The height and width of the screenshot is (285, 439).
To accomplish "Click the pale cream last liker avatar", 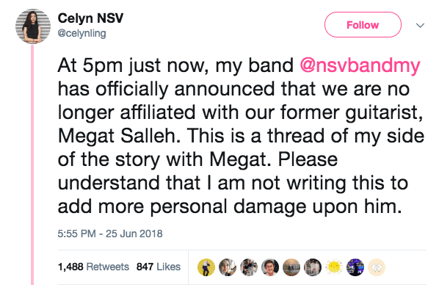I will pos(377,267).
